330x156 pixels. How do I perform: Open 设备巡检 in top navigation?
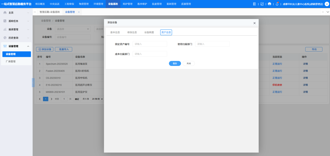[x=113, y=4]
